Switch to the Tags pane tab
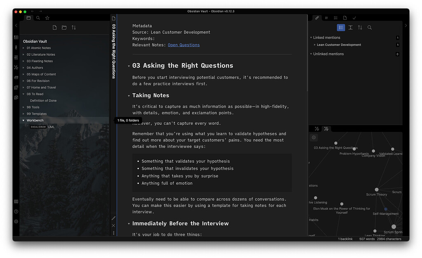This screenshot has width=422, height=258. click(326, 18)
